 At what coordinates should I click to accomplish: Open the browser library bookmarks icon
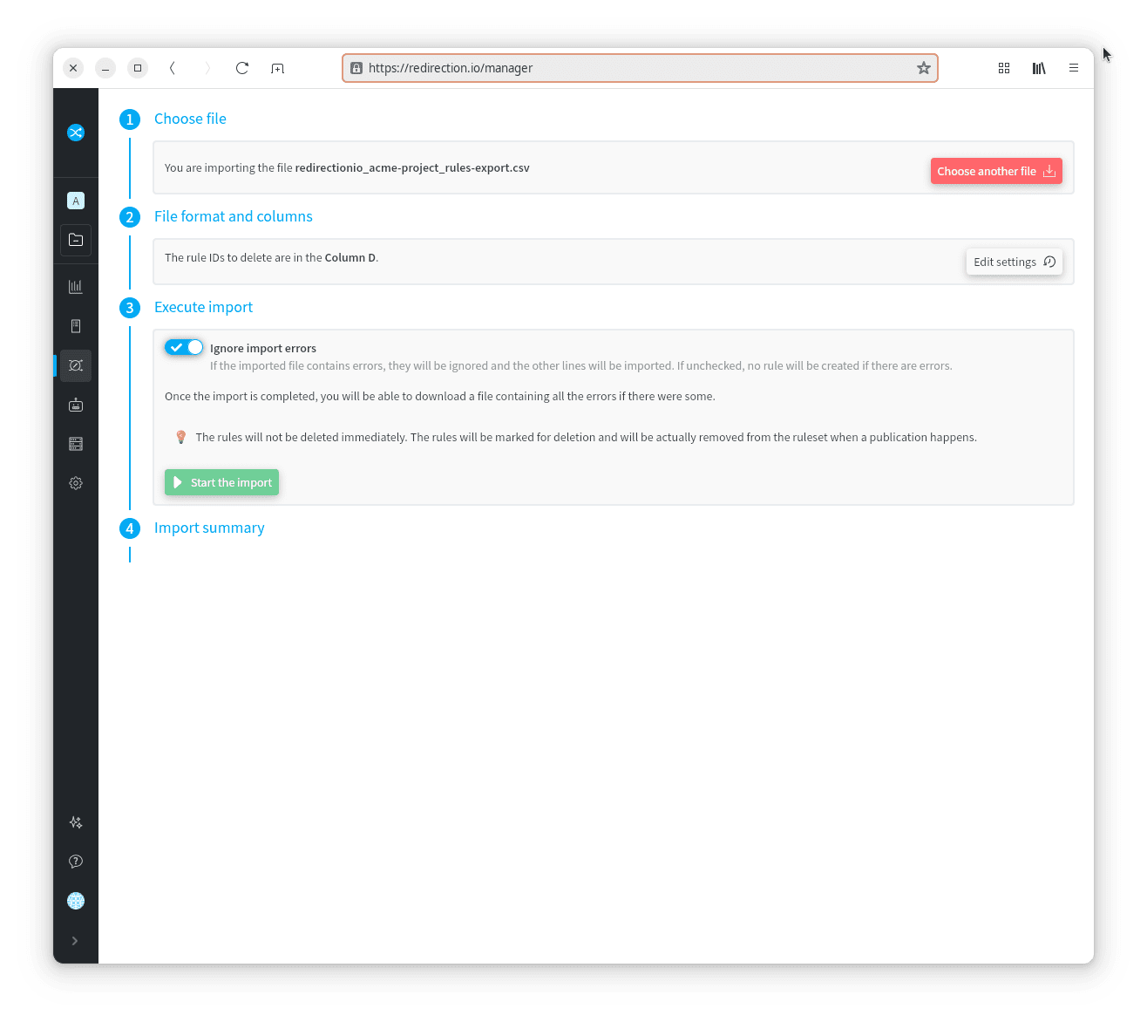(x=1039, y=68)
